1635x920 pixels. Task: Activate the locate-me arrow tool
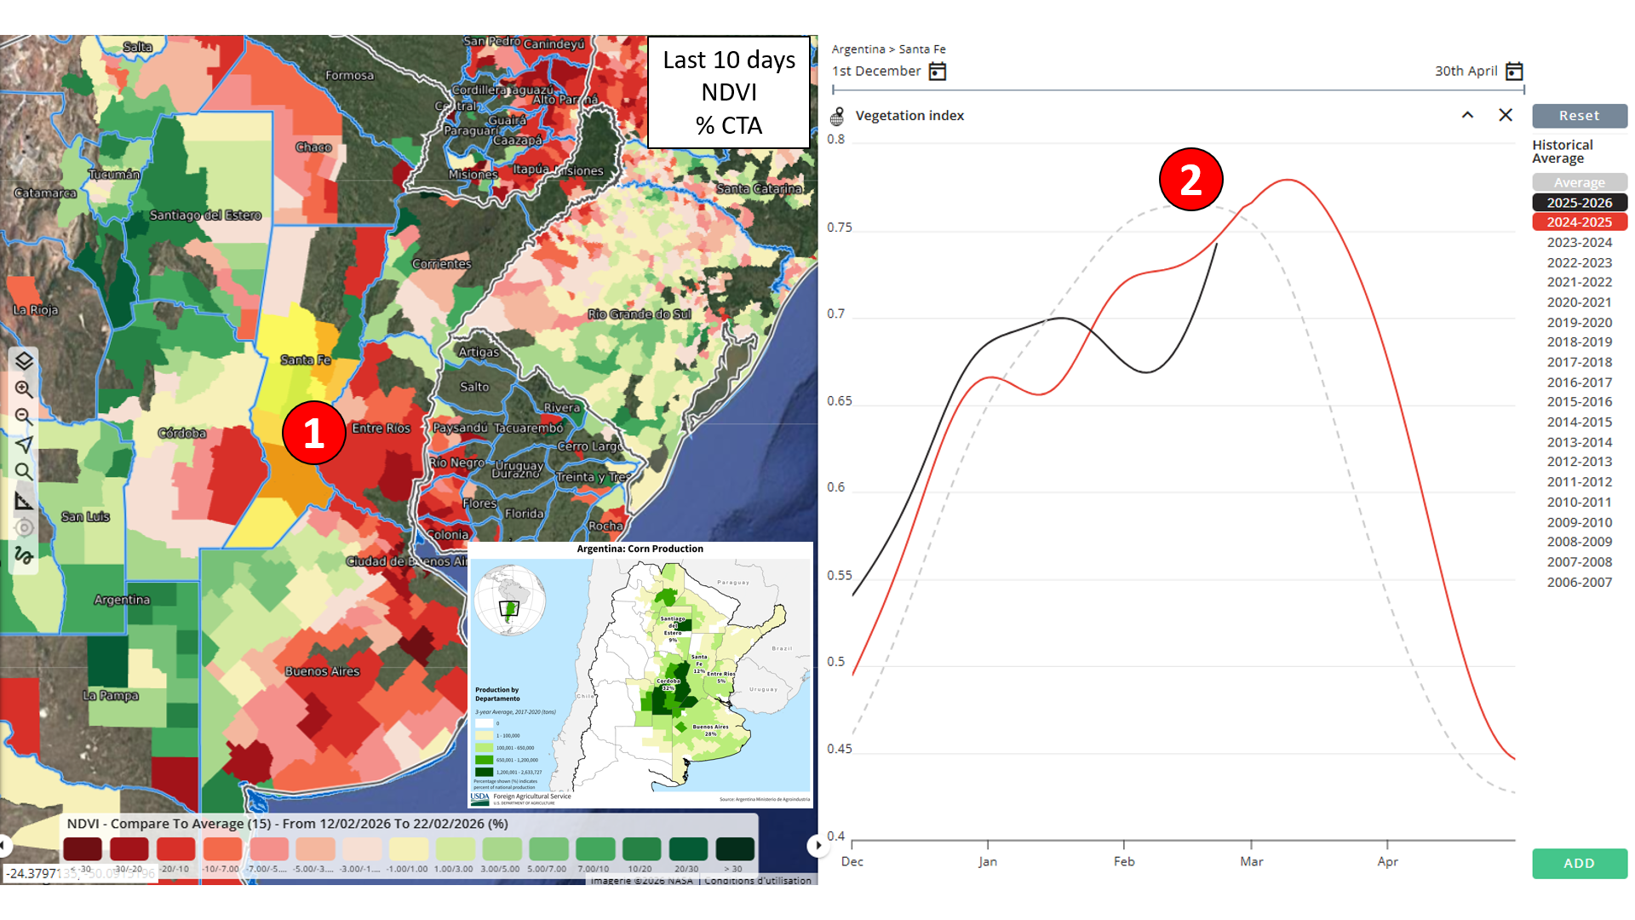[x=24, y=445]
